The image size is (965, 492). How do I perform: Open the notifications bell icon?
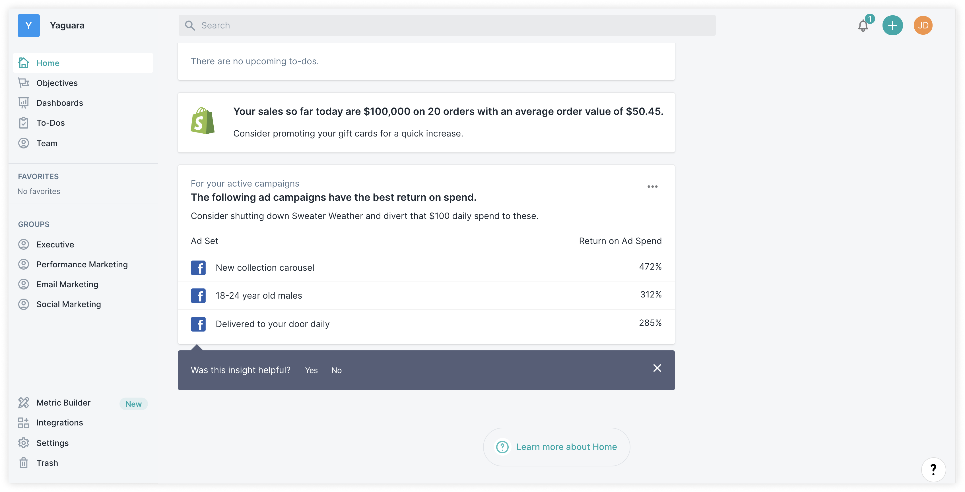(x=863, y=26)
